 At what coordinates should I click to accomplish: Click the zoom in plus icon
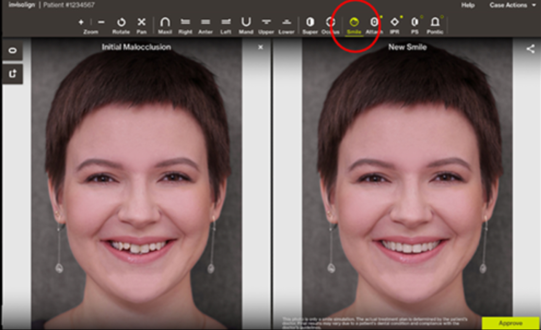(x=81, y=22)
